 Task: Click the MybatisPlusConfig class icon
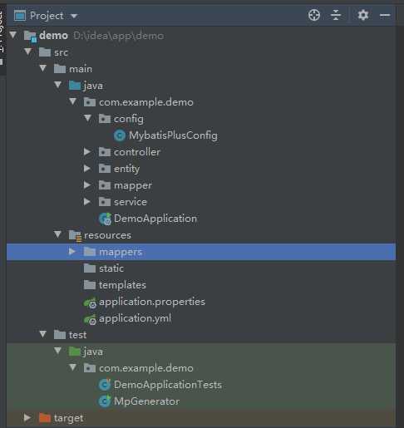(x=120, y=135)
